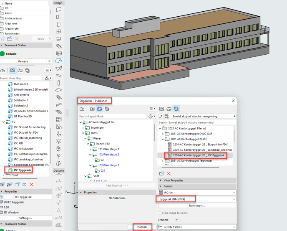
Task: Click the Design toolbox header
Action: coord(58,3)
